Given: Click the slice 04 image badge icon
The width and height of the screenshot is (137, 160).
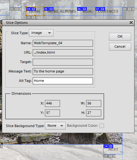Looking at the screenshot, I should [x=33, y=9].
